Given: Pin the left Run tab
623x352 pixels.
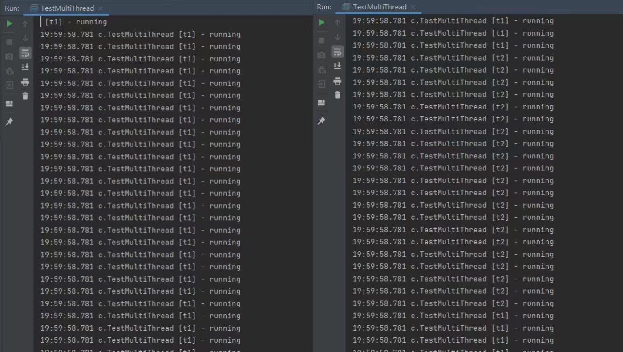Looking at the screenshot, I should [9, 121].
